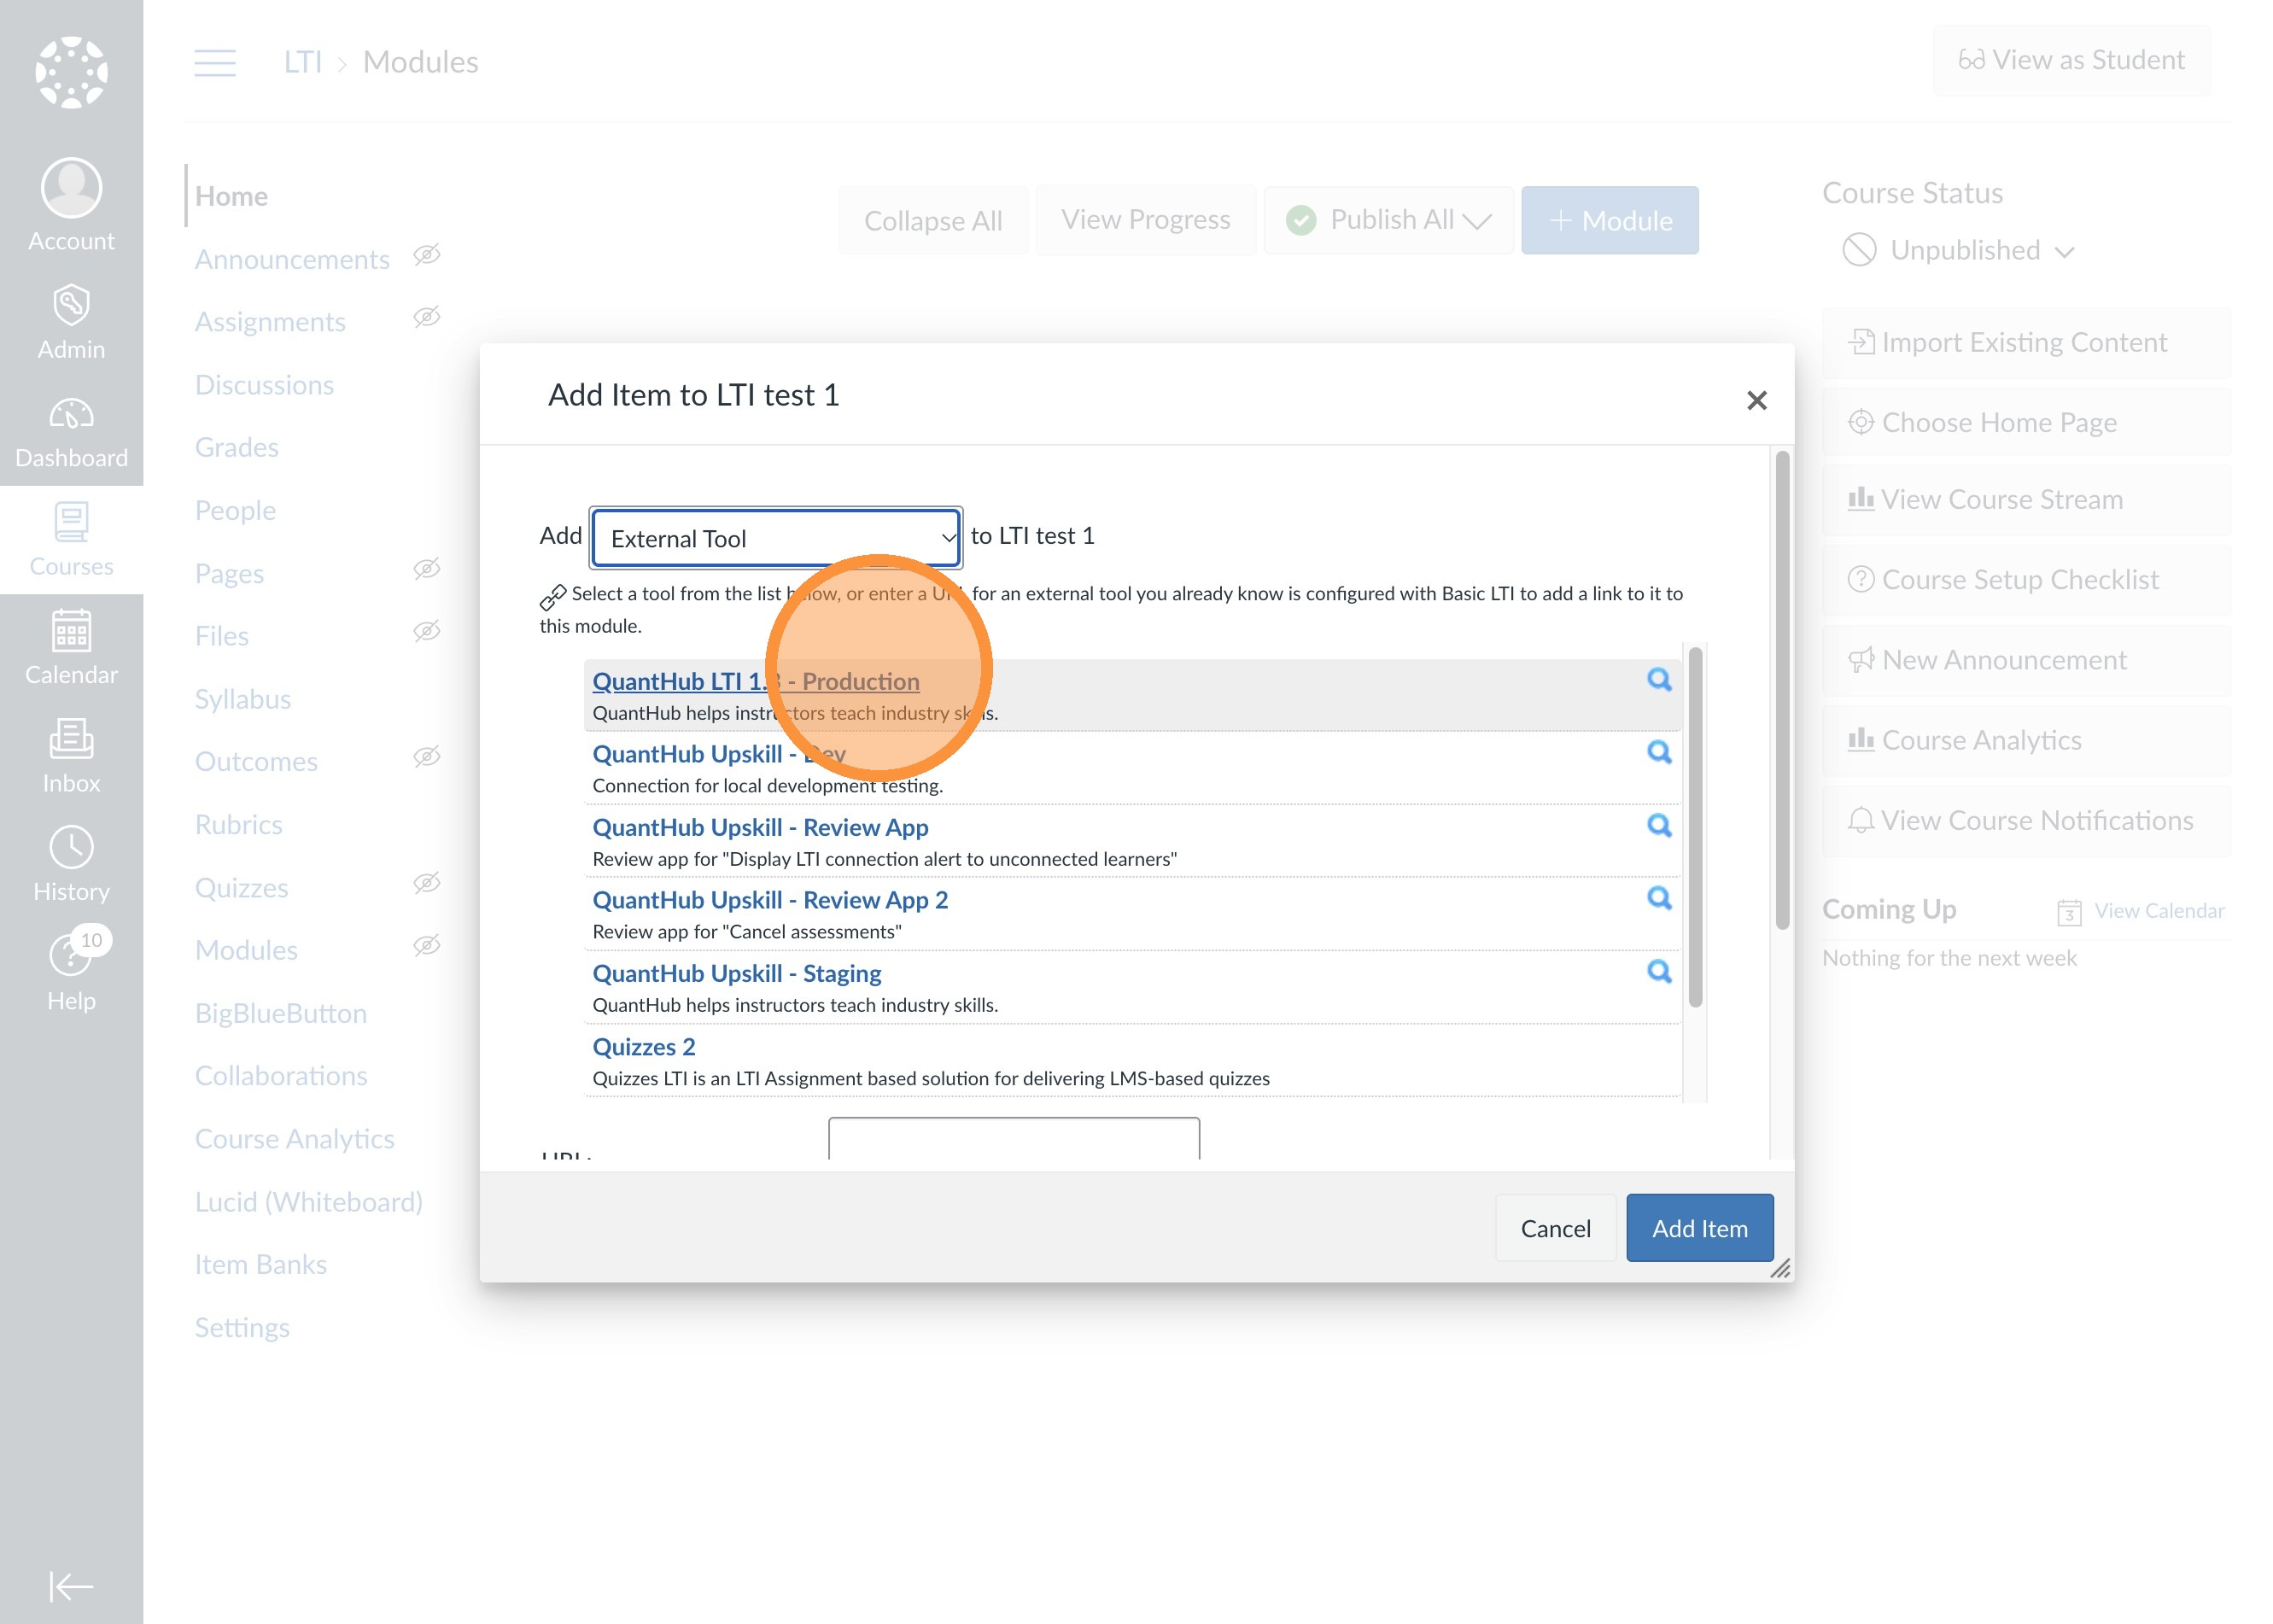
Task: Toggle the Pages hidden eye icon
Action: (x=427, y=569)
